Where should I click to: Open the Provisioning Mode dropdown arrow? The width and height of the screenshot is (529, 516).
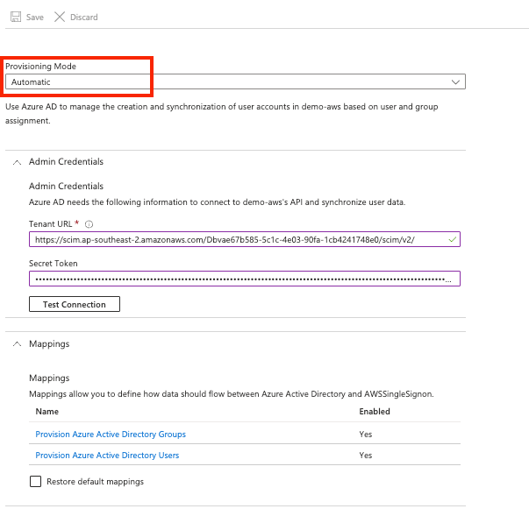coord(455,81)
